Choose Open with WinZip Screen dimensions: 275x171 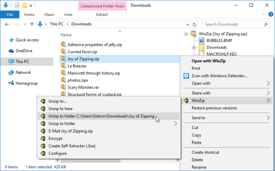click(208, 61)
